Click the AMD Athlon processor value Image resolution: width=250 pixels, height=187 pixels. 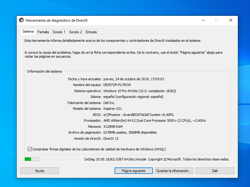154,120
